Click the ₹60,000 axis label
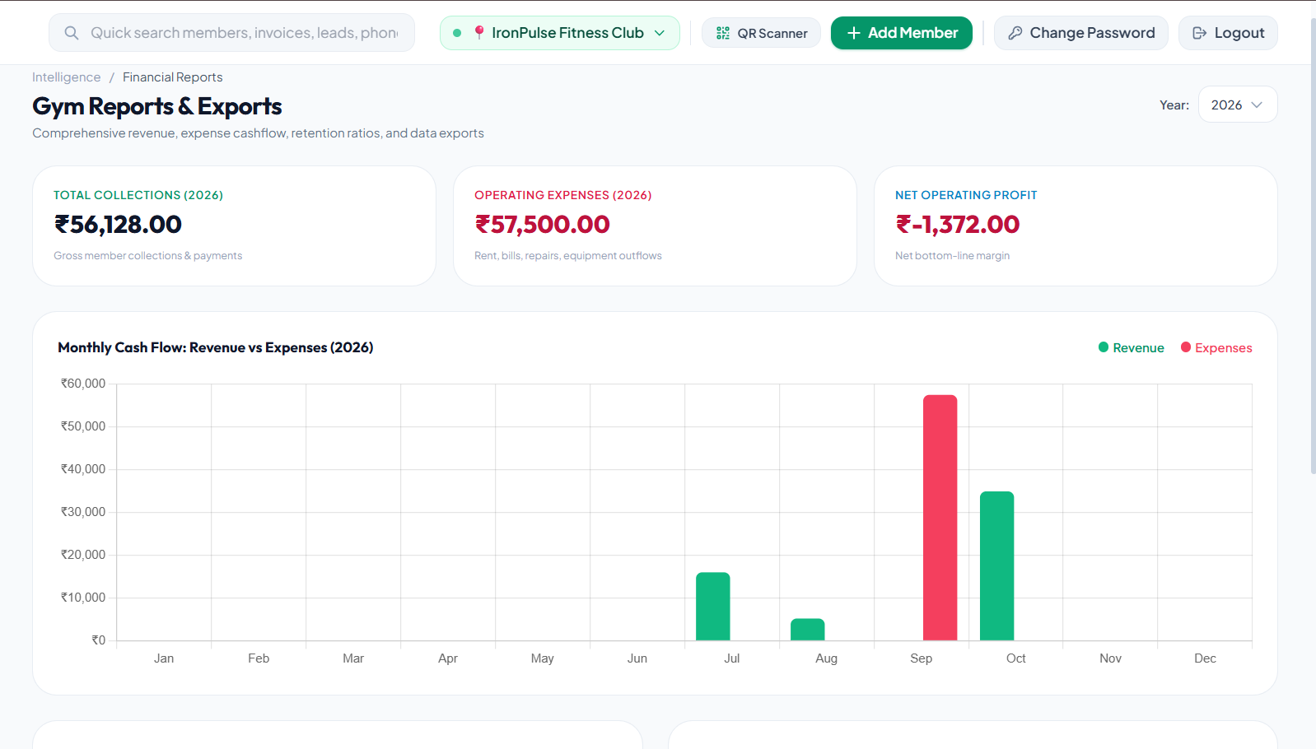The width and height of the screenshot is (1316, 749). pos(83,384)
